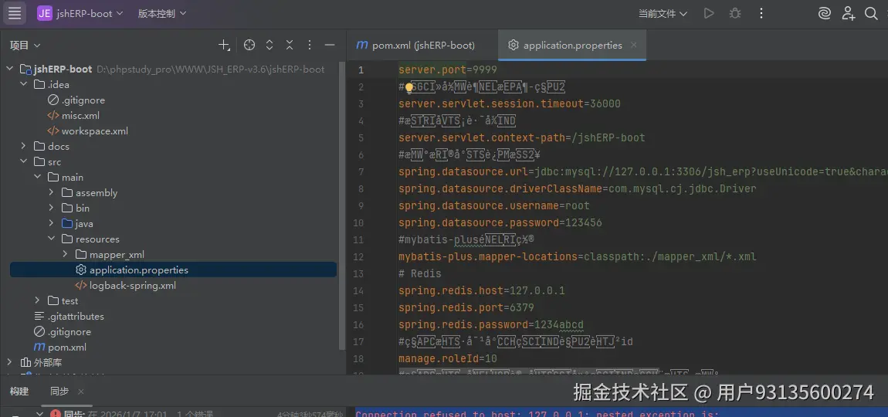Click the add collaborator user icon
The width and height of the screenshot is (888, 417).
pyautogui.click(x=848, y=13)
